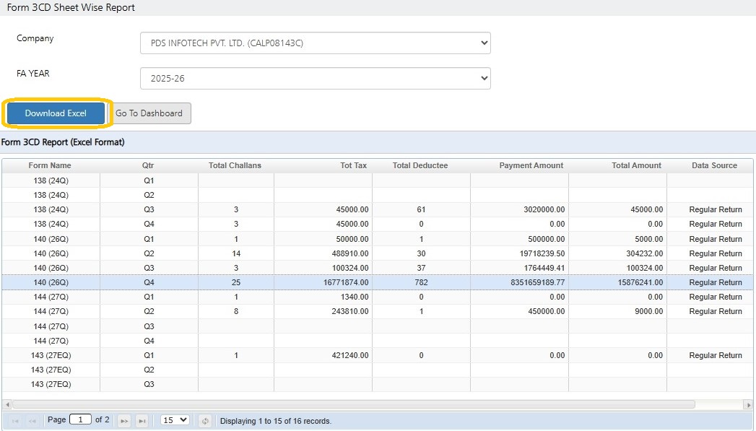
Task: Click Tot Tax 1340.00 in 144 (27Q) Q1
Action: coord(355,297)
